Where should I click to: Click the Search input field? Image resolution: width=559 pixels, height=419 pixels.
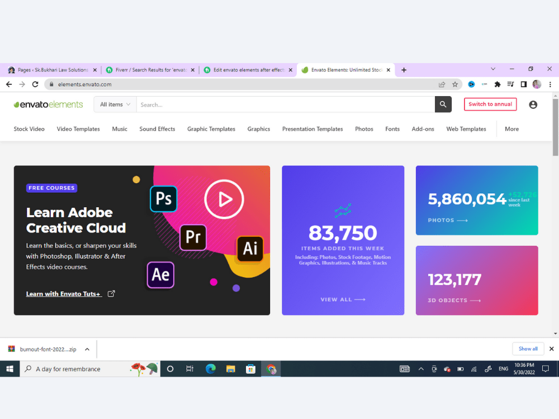click(286, 104)
